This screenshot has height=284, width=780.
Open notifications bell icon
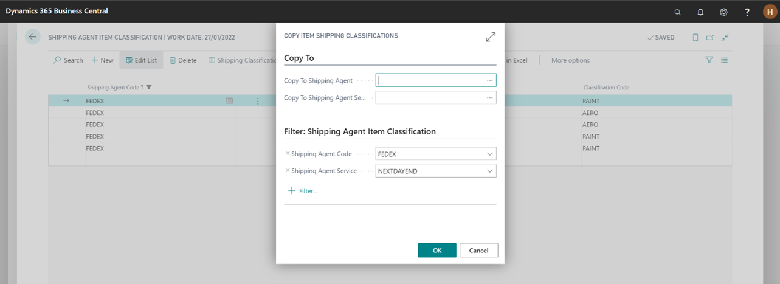tap(700, 12)
